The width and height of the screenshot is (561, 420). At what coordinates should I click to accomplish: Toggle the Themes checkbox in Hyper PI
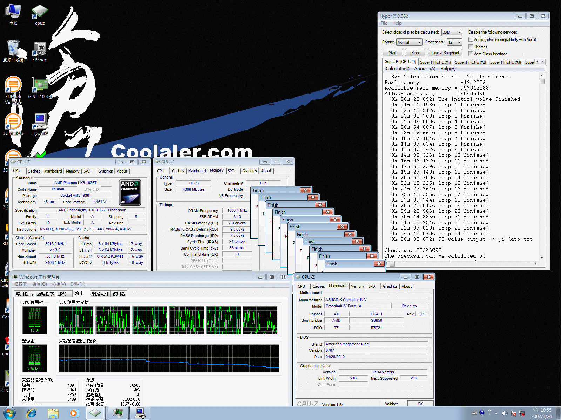coord(471,47)
